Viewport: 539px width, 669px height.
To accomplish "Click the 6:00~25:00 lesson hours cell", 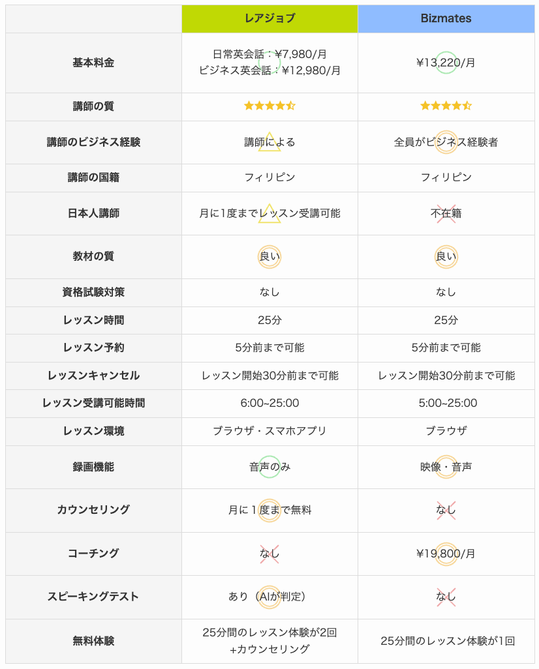I will (269, 403).
